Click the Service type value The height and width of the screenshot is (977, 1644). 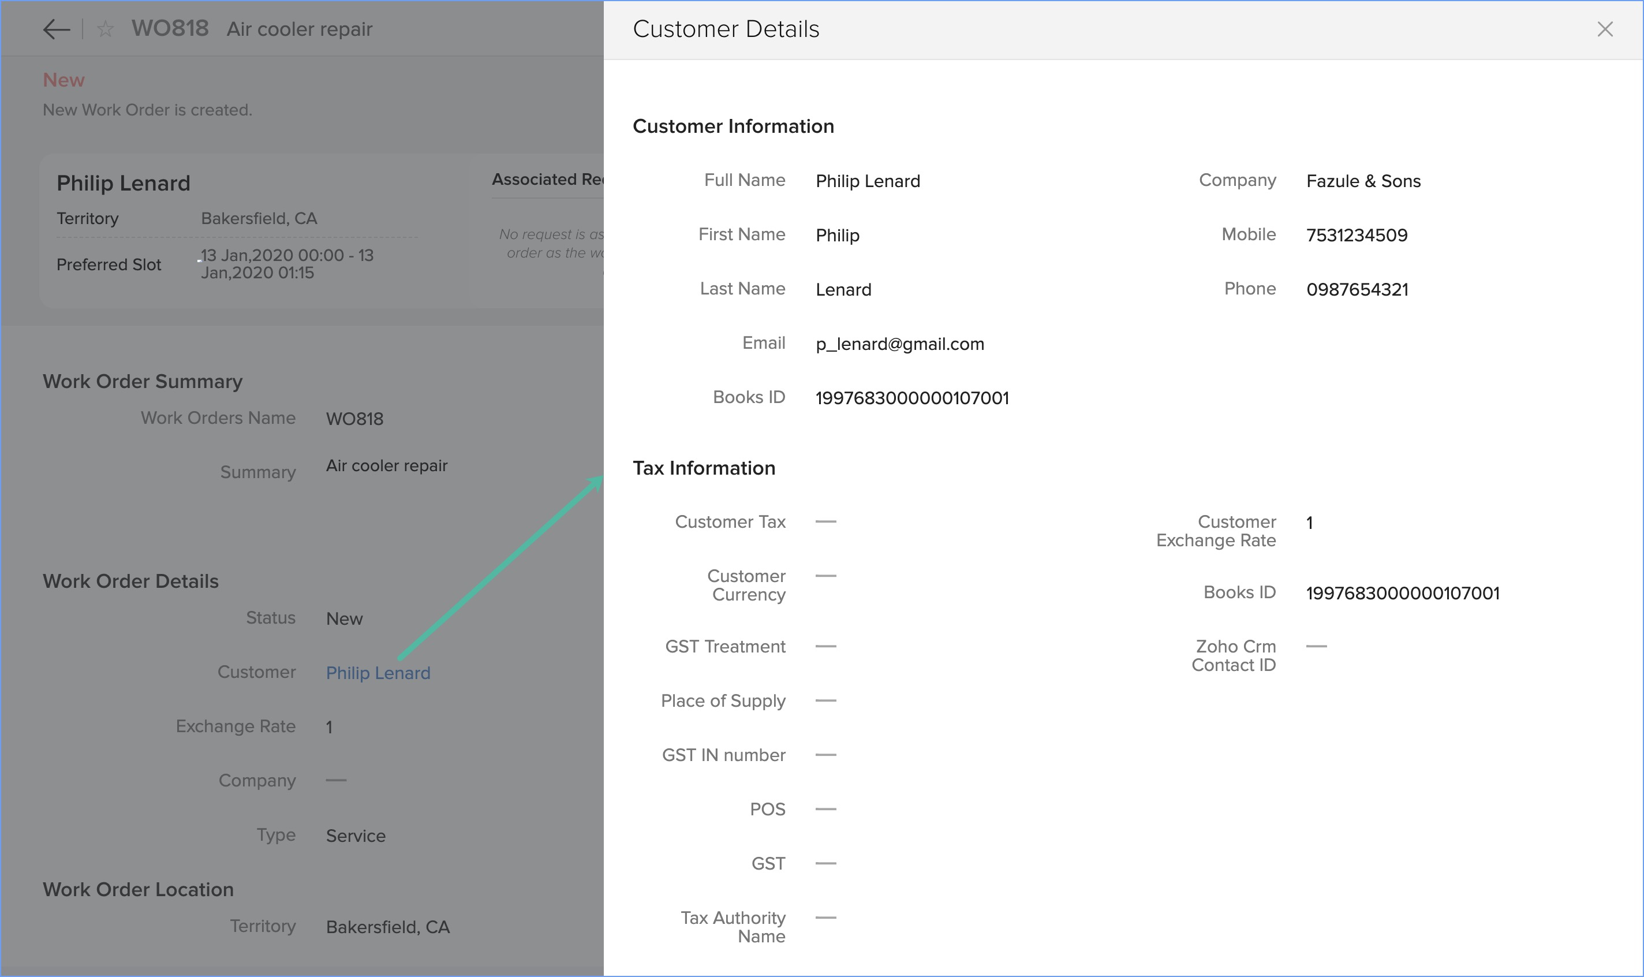click(356, 836)
